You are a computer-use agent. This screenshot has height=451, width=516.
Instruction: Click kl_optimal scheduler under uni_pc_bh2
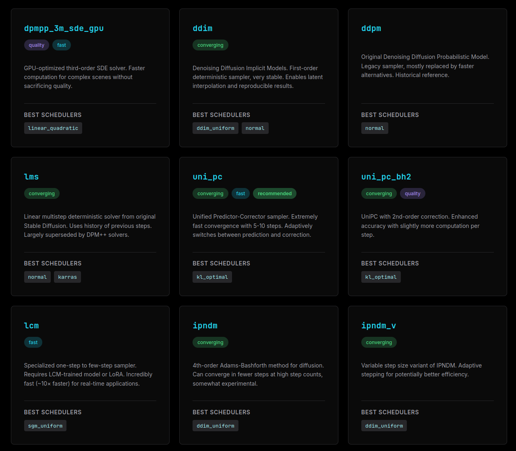tap(381, 277)
